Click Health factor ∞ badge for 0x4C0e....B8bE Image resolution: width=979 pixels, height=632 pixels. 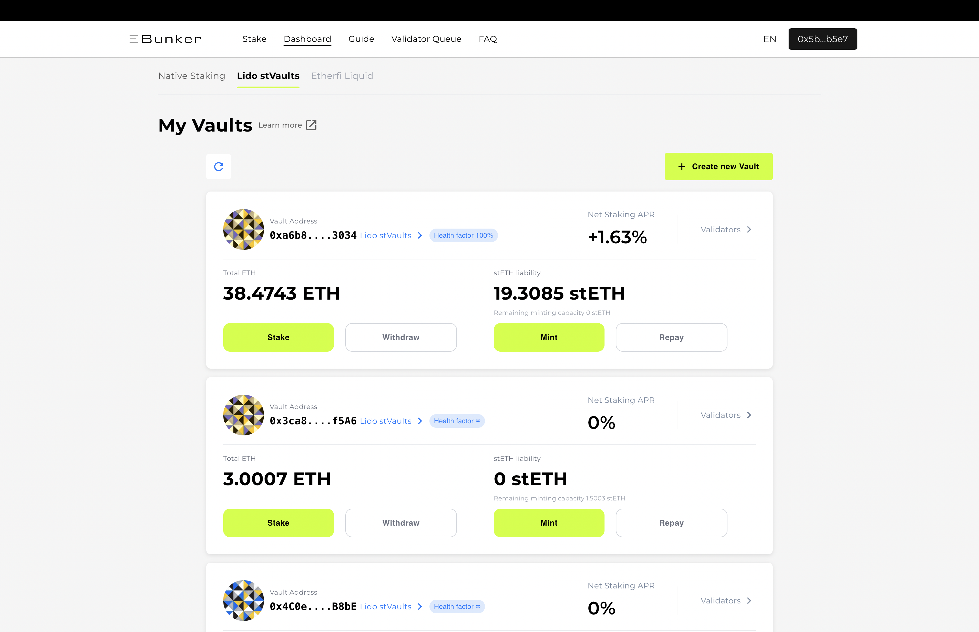457,606
